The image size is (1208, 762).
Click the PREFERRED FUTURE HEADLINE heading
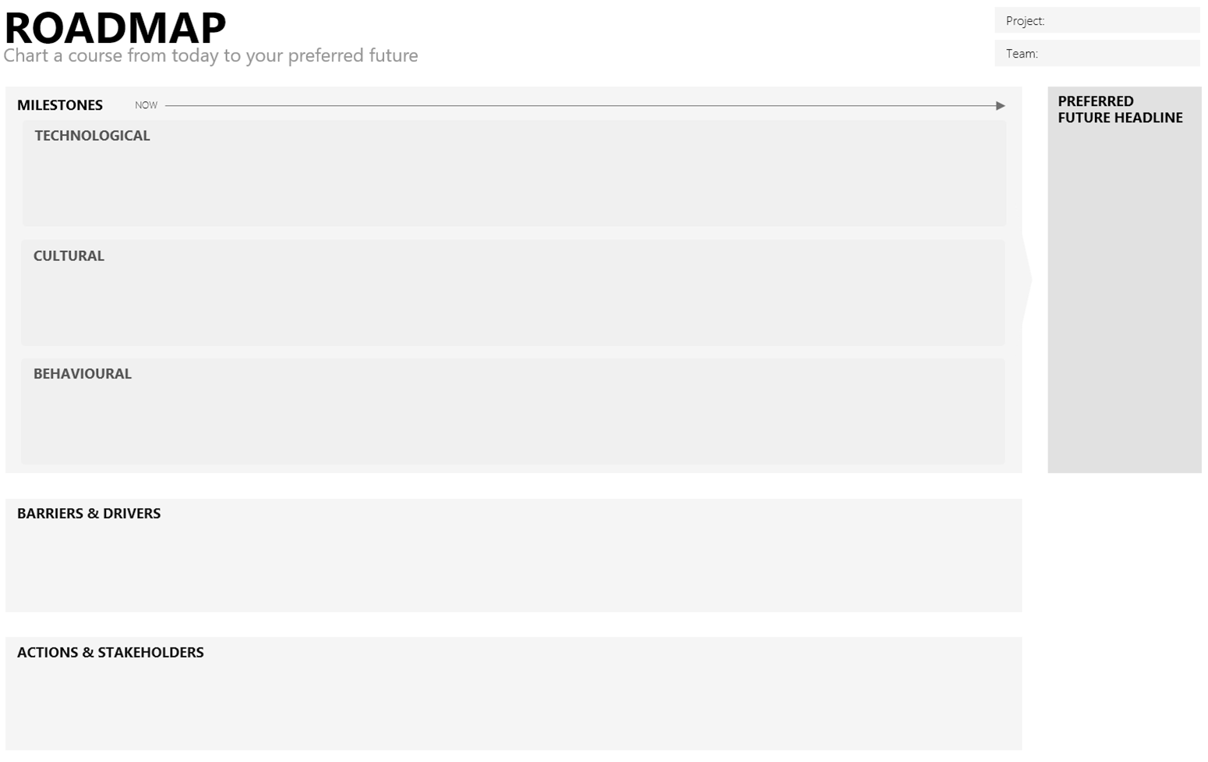(x=1120, y=110)
